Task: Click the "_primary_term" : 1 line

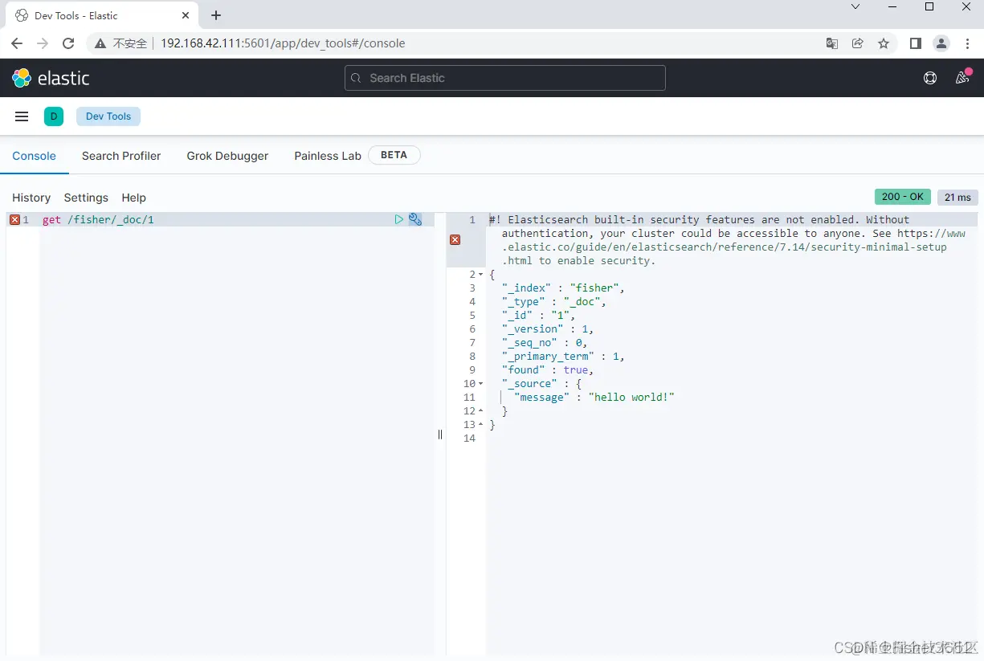Action: pos(563,357)
